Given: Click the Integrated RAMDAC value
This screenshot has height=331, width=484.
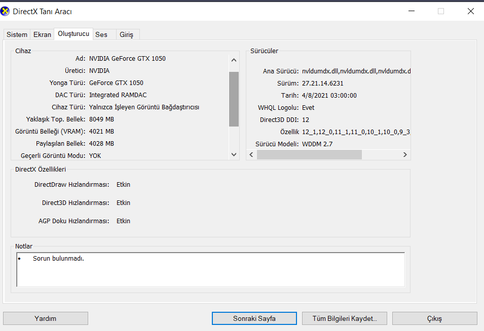Looking at the screenshot, I should point(118,95).
